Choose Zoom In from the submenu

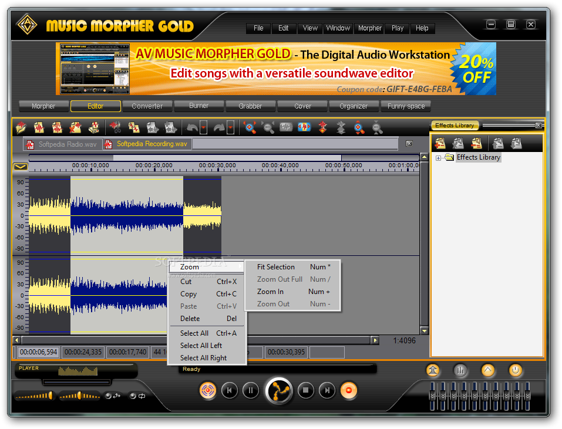(270, 292)
